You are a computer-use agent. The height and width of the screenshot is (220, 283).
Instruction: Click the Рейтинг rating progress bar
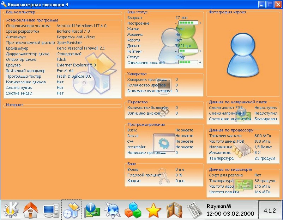(188, 51)
